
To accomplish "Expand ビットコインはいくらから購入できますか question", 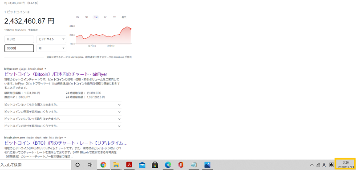I will tap(63, 105).
